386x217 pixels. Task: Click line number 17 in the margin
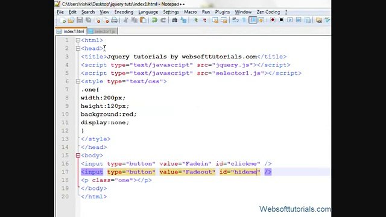(65, 172)
